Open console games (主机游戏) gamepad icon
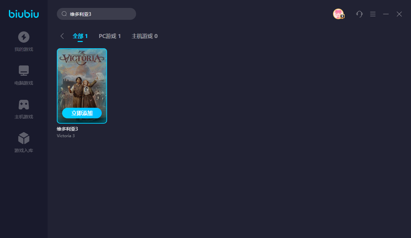The width and height of the screenshot is (411, 238). 24,104
